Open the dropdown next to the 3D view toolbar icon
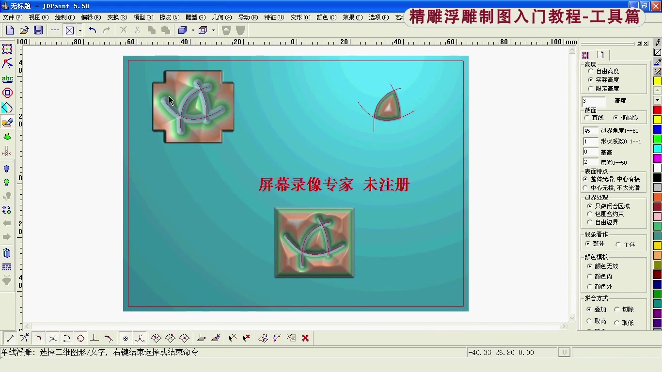This screenshot has height=372, width=662. 193,30
